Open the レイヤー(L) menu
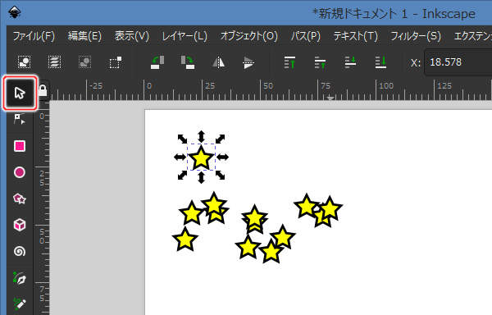Image resolution: width=492 pixels, height=315 pixels. [184, 36]
